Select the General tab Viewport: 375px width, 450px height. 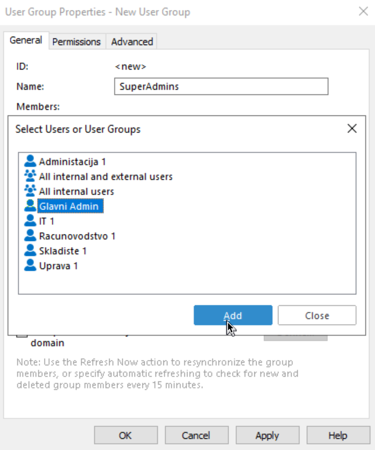[x=26, y=41]
